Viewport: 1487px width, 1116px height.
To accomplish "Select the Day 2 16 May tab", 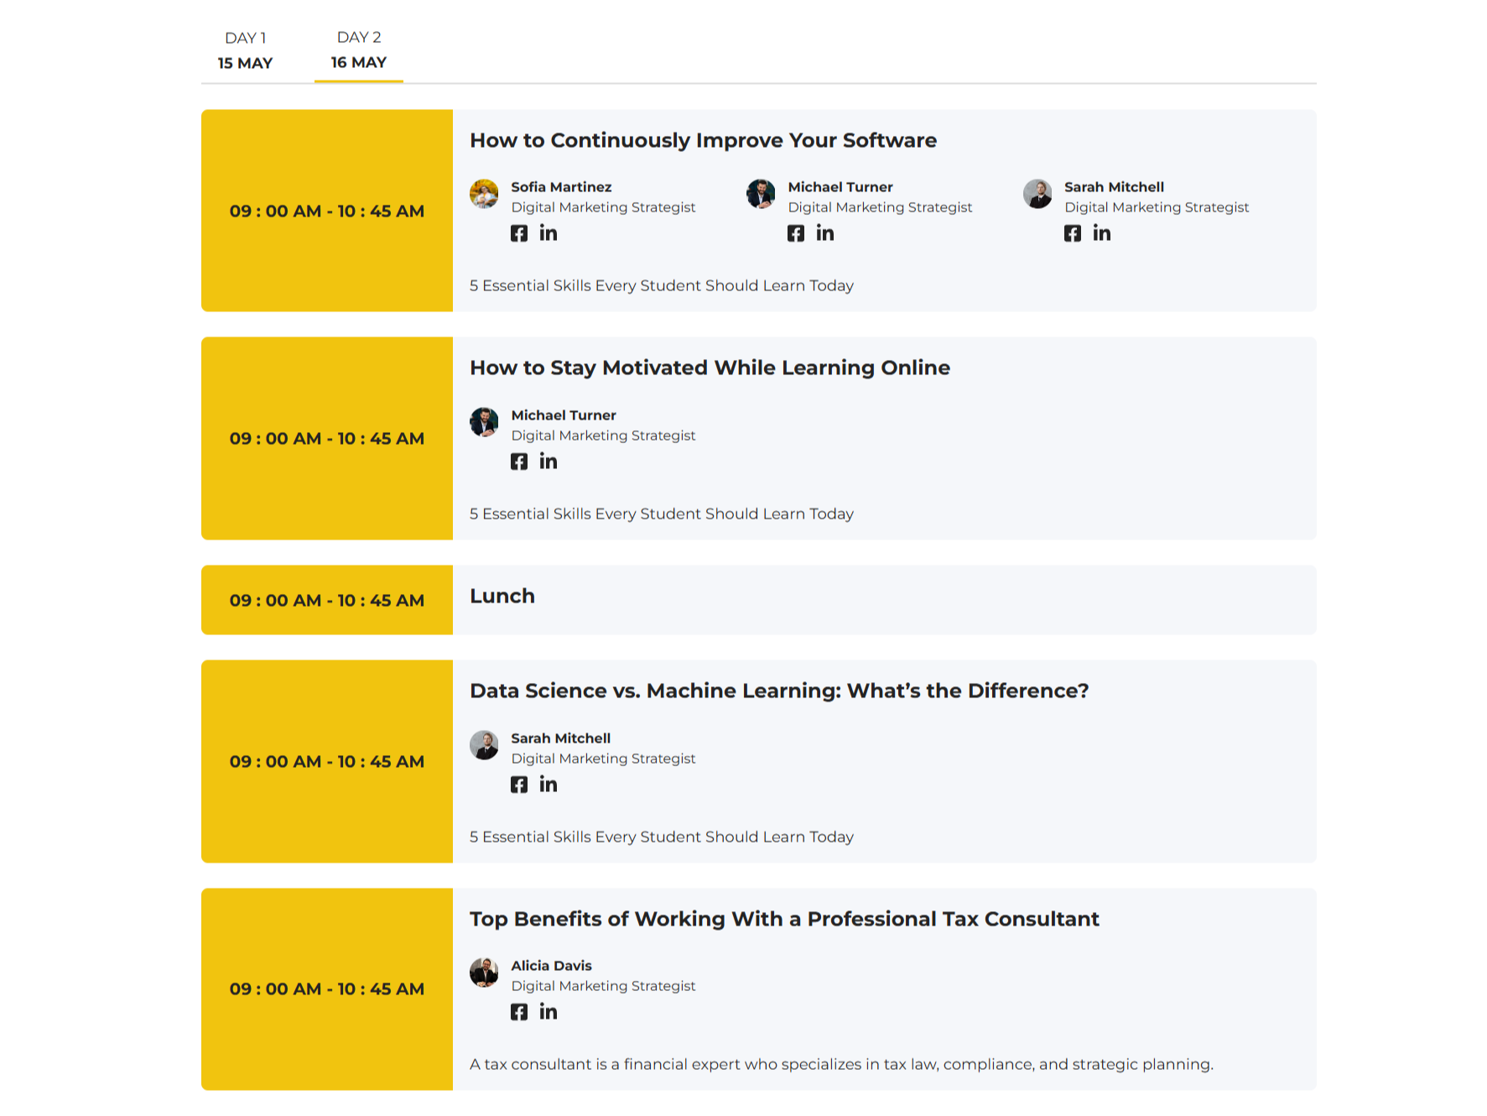I will (359, 50).
